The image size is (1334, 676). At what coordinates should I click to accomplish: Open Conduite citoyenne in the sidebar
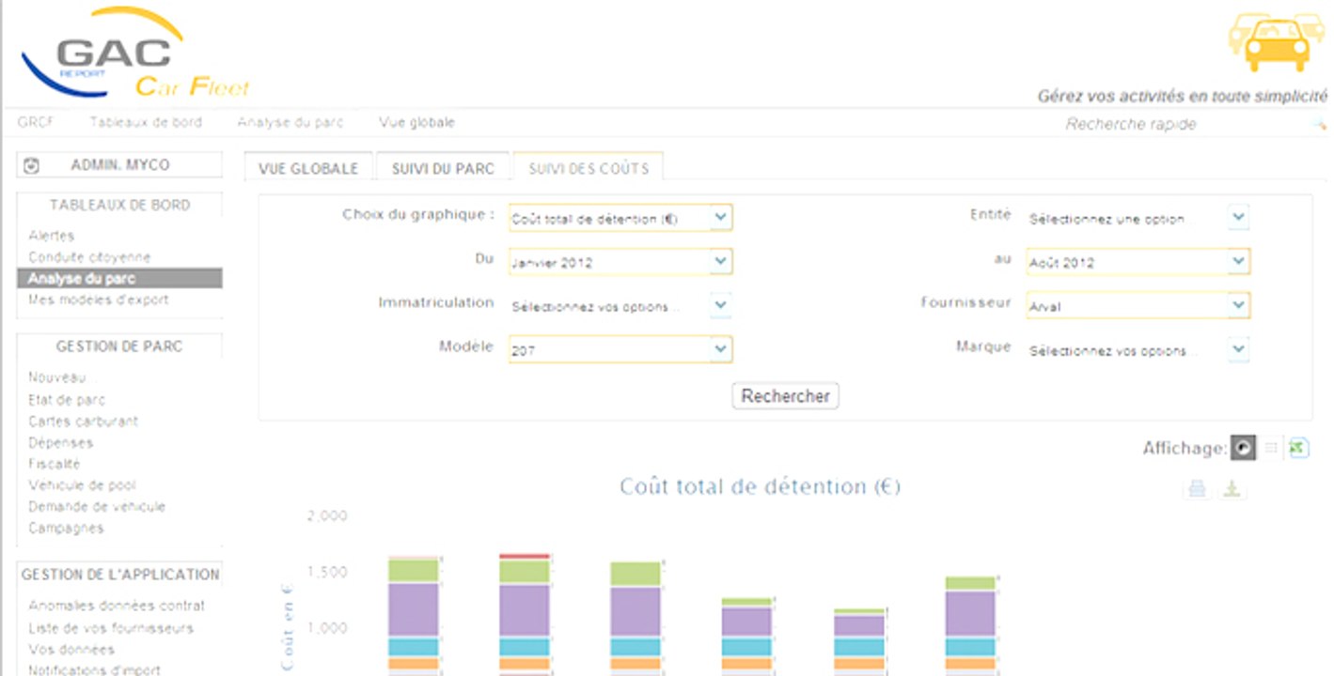(89, 257)
